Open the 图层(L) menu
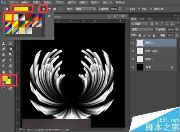 point(48,3)
